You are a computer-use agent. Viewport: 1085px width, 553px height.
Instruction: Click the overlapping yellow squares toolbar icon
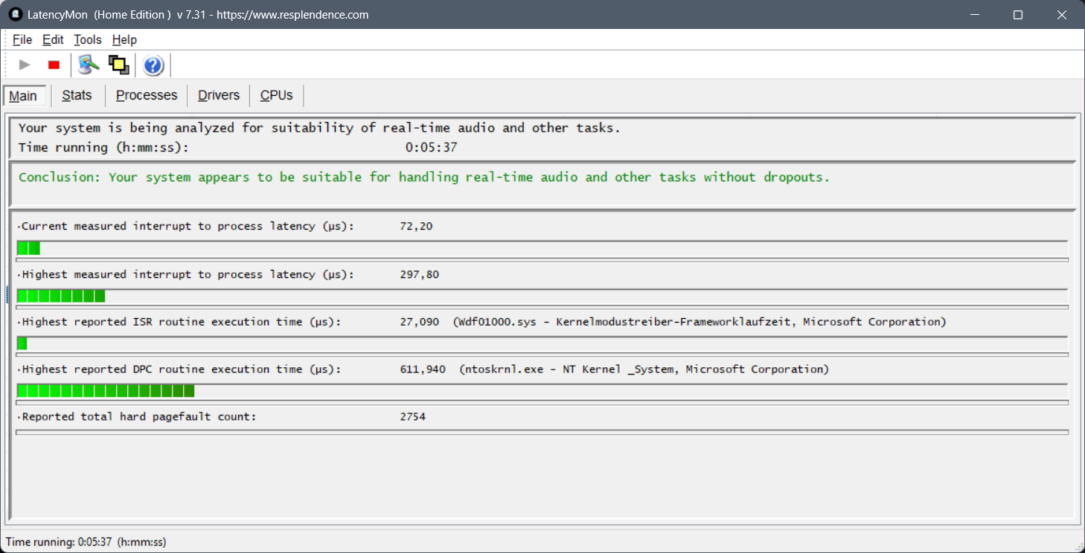click(x=118, y=65)
